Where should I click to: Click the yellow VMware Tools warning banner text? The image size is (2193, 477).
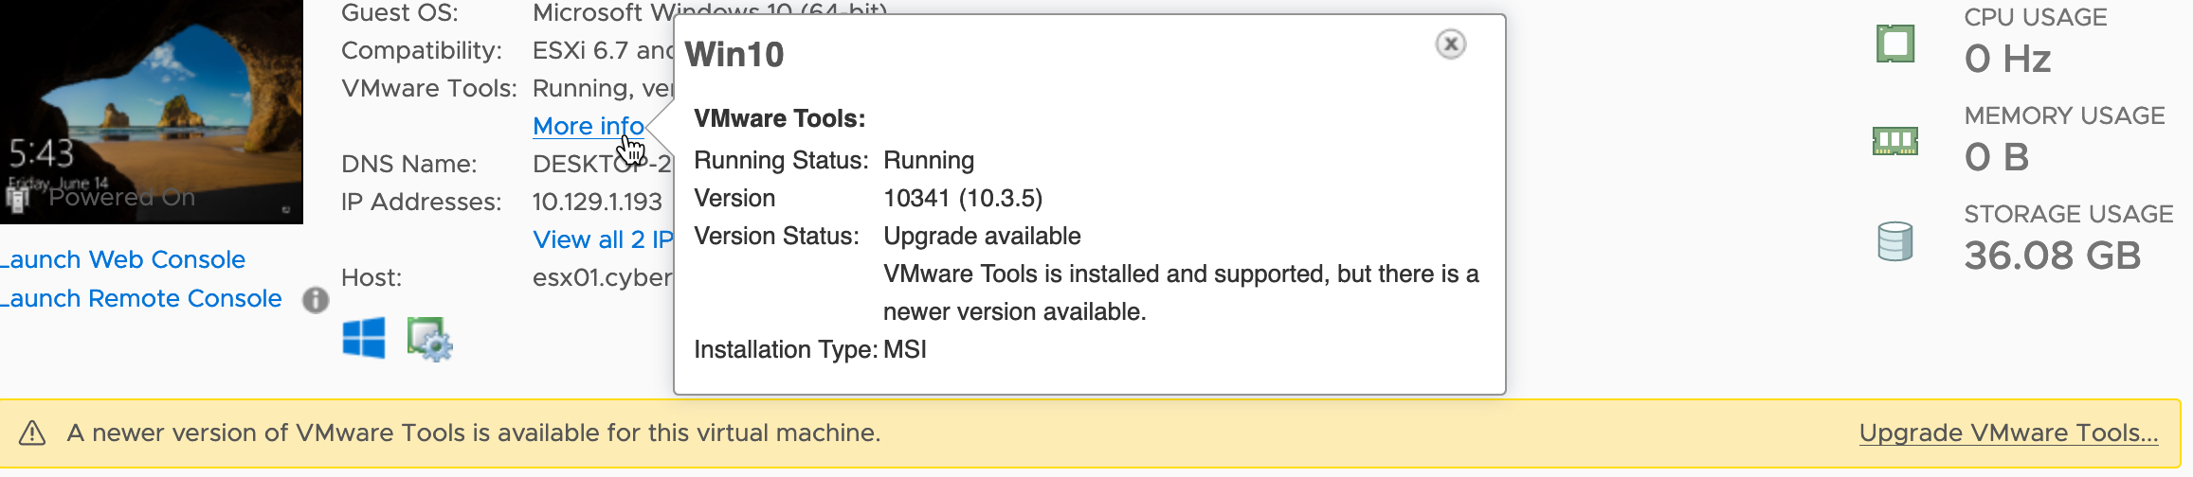474,433
